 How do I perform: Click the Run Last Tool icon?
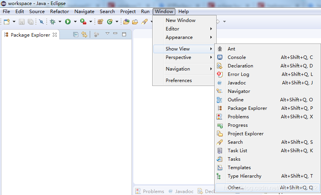click(83, 22)
